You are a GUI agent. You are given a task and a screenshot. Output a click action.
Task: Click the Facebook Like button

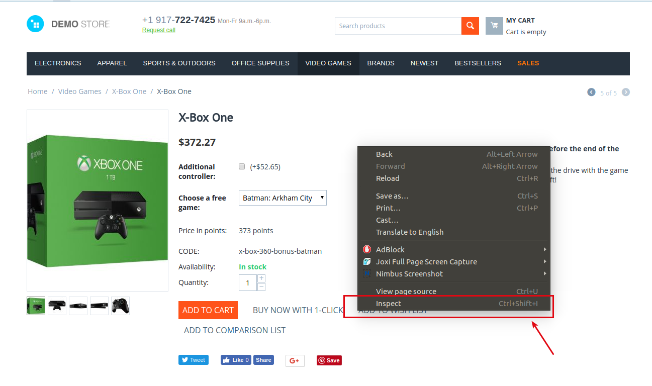pyautogui.click(x=236, y=360)
